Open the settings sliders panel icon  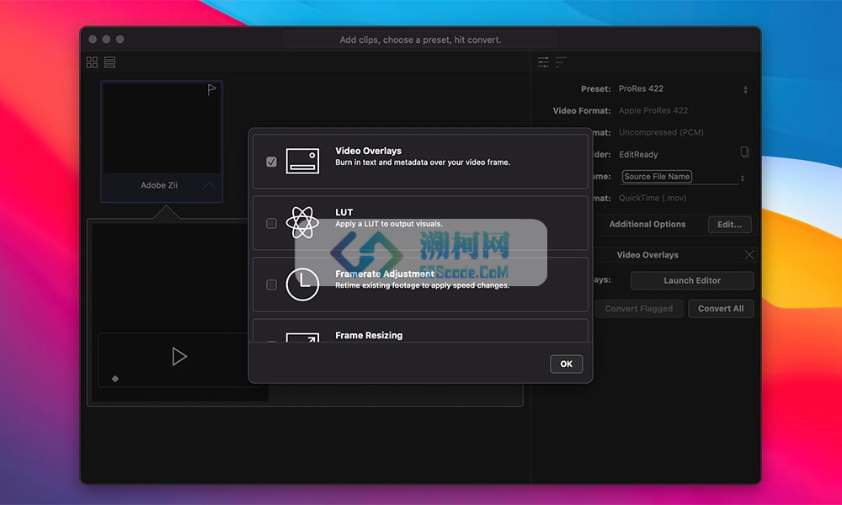tap(543, 62)
